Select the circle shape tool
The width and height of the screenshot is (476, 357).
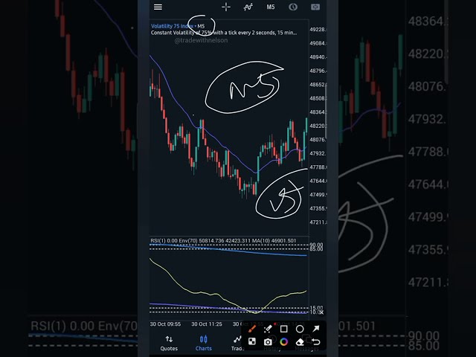(300, 329)
